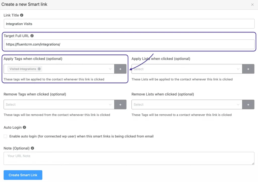Open the Remove Lists select dropdown
The width and height of the screenshot is (258, 182).
pos(186,104)
